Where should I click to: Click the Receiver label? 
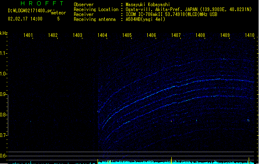pos(84,14)
